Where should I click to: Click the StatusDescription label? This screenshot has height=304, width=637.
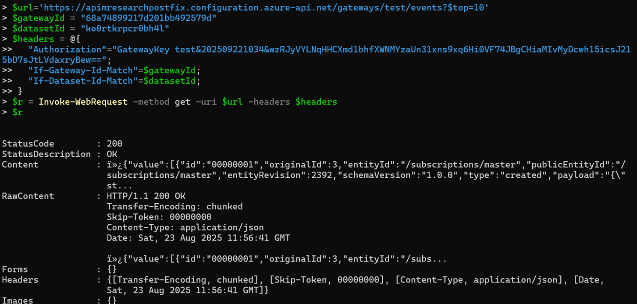[46, 154]
